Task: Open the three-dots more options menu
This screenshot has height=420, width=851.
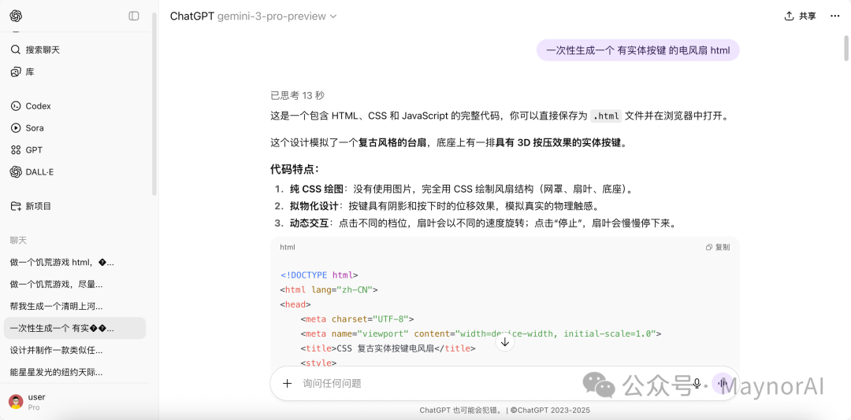Action: 835,17
